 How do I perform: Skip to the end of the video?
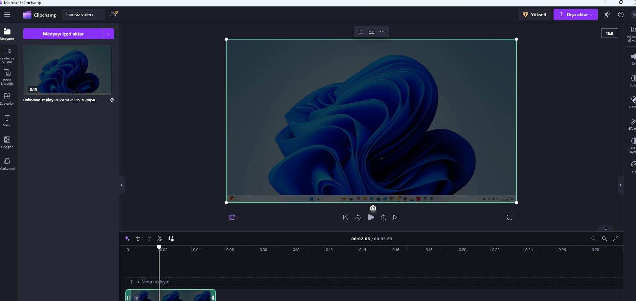(x=396, y=217)
